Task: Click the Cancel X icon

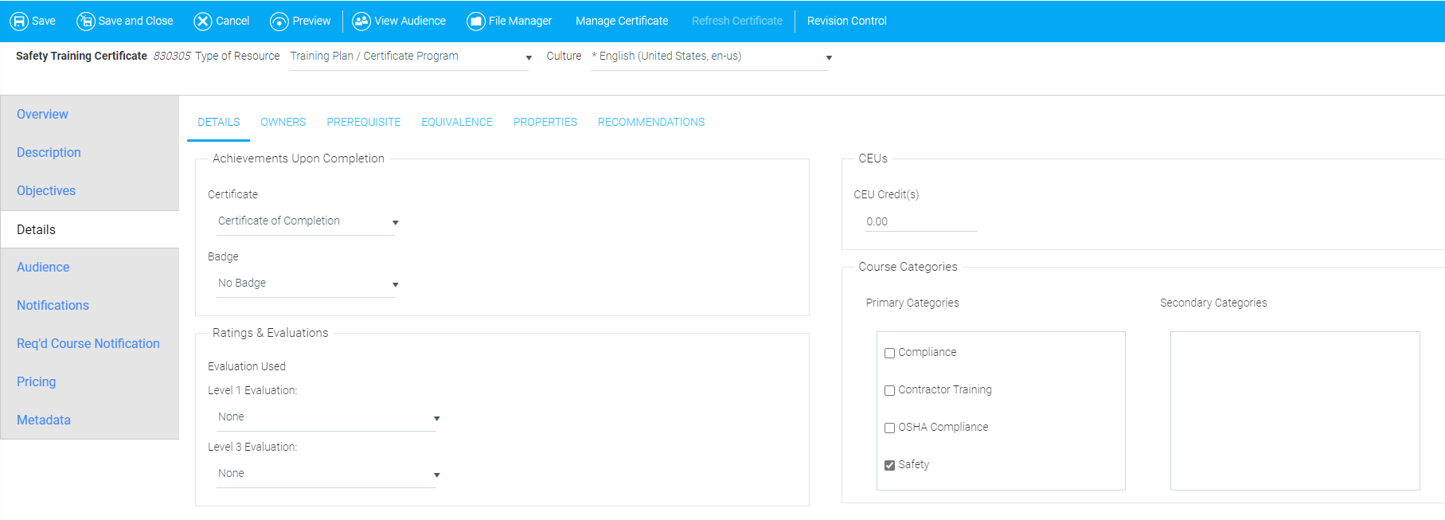Action: point(203,22)
